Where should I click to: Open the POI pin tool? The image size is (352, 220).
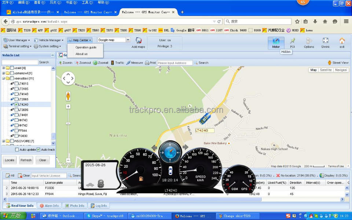[292, 41]
